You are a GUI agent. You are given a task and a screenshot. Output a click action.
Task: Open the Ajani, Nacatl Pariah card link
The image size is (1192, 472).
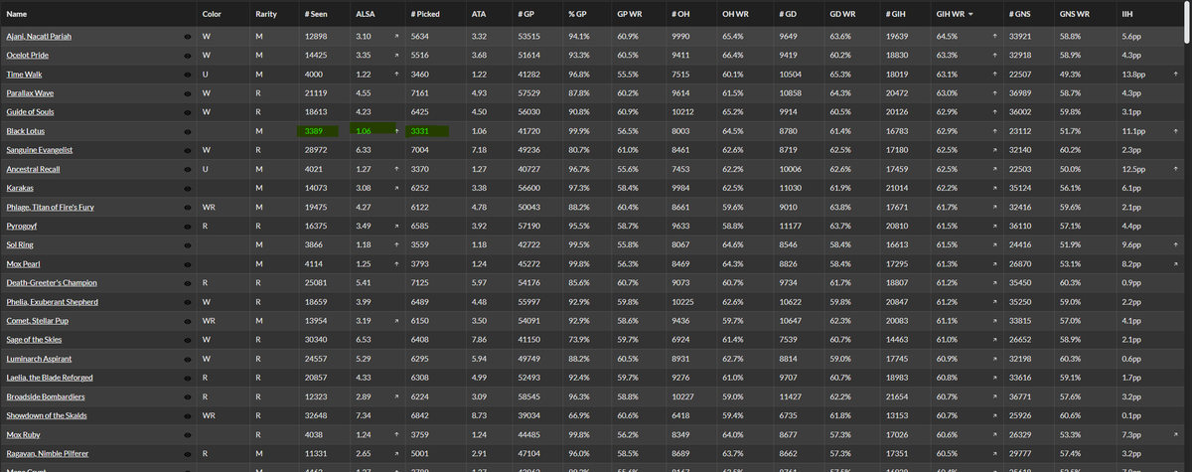coord(39,37)
